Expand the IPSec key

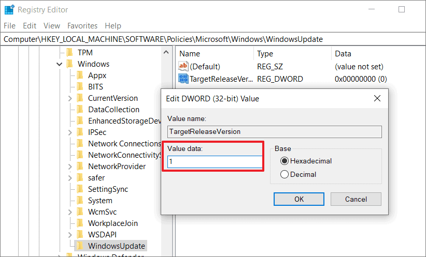[70, 132]
